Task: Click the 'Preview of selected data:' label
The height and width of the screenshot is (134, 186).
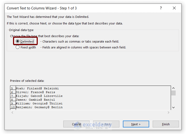Action: point(27,81)
